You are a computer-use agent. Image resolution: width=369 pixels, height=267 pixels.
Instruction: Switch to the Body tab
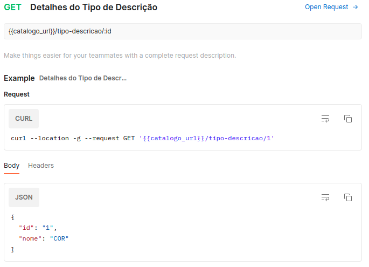tap(11, 166)
